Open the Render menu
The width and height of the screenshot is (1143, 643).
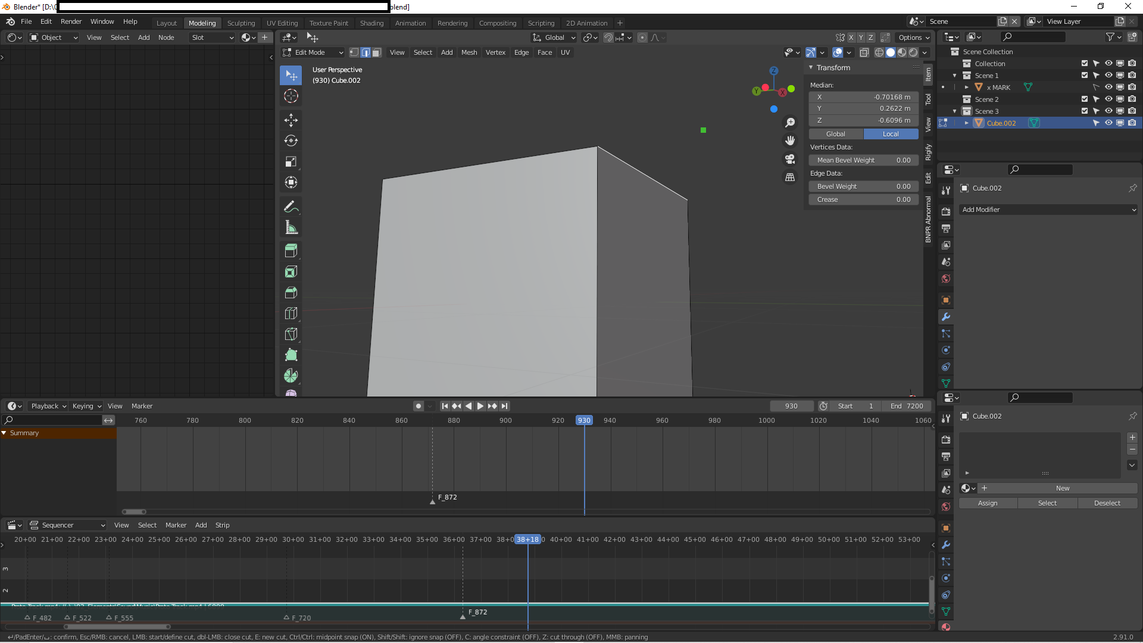pyautogui.click(x=71, y=21)
